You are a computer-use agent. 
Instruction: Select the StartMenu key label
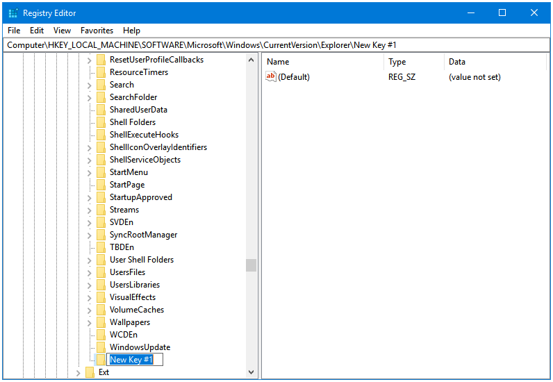[x=129, y=172]
